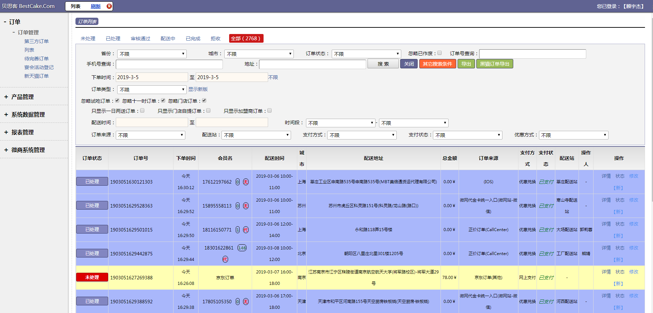Click the 不限 link beside 下单时间

[x=273, y=77]
